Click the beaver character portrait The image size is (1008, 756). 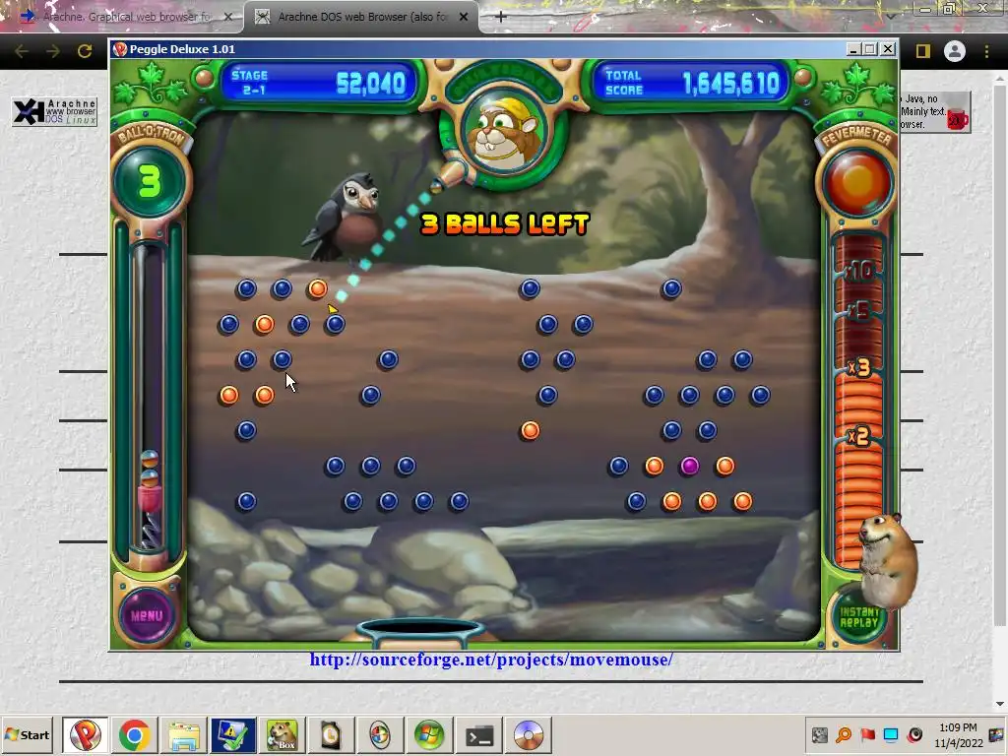tap(504, 133)
